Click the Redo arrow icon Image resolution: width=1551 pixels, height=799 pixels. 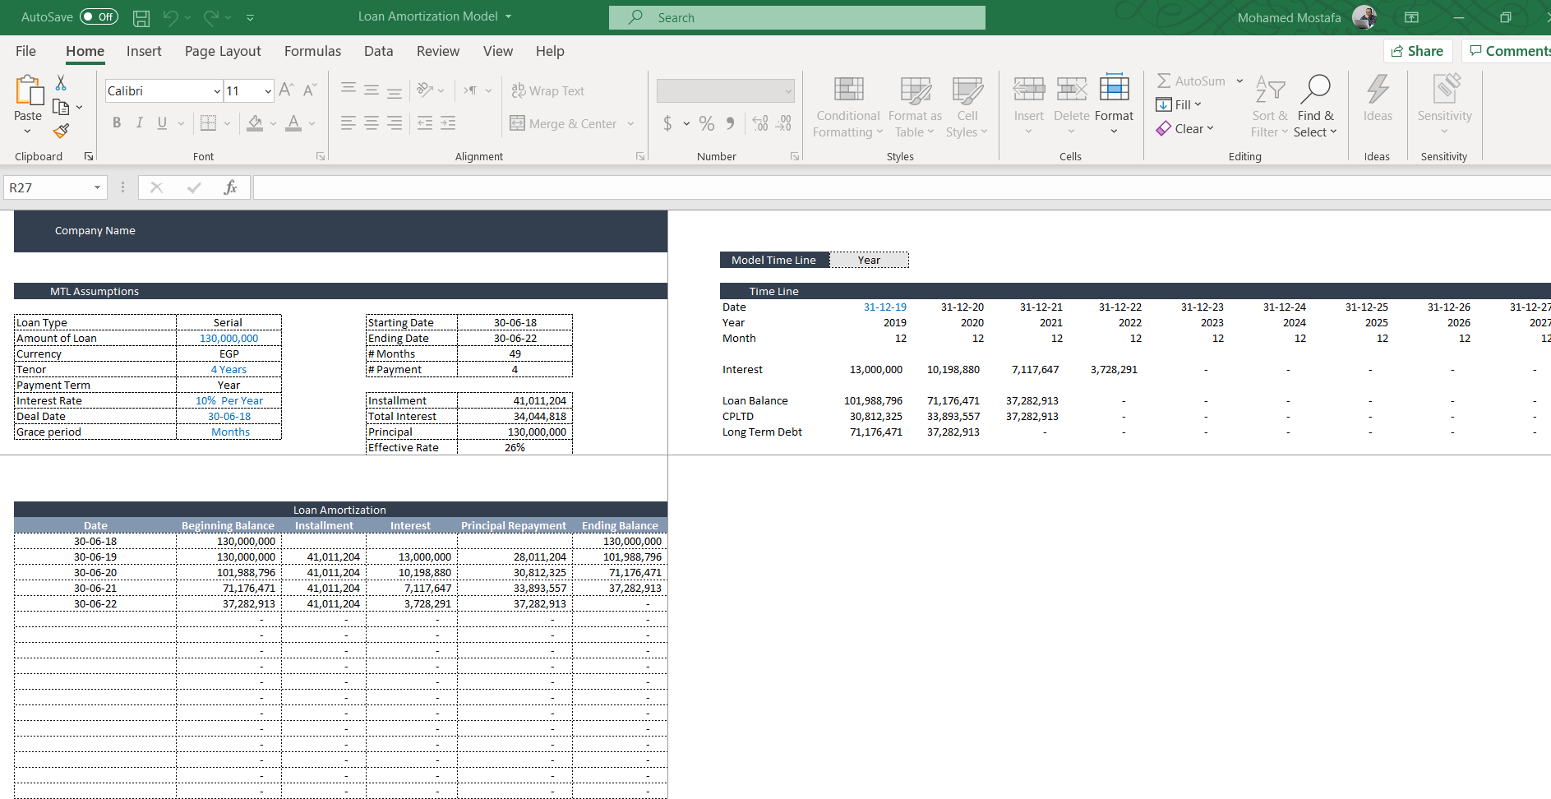tap(211, 17)
